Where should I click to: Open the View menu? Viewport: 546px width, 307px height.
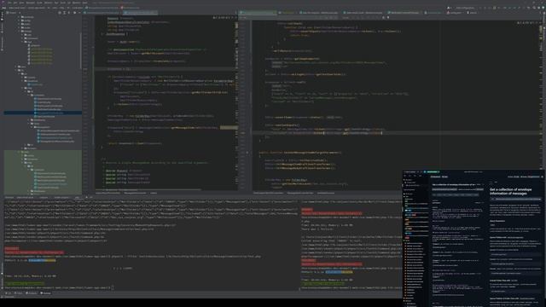[x=21, y=3]
